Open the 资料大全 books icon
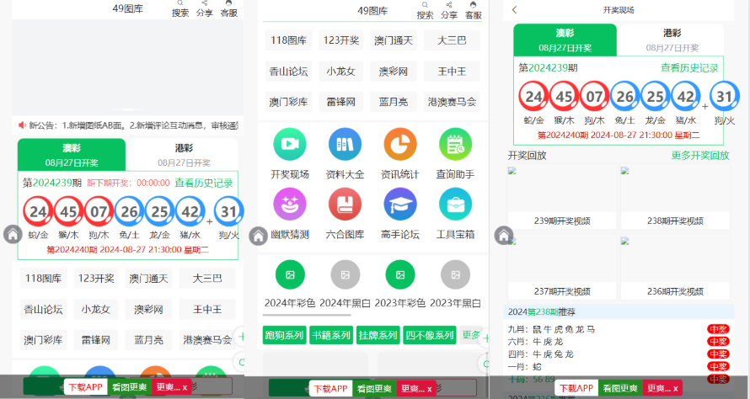This screenshot has height=399, width=750. pyautogui.click(x=345, y=144)
